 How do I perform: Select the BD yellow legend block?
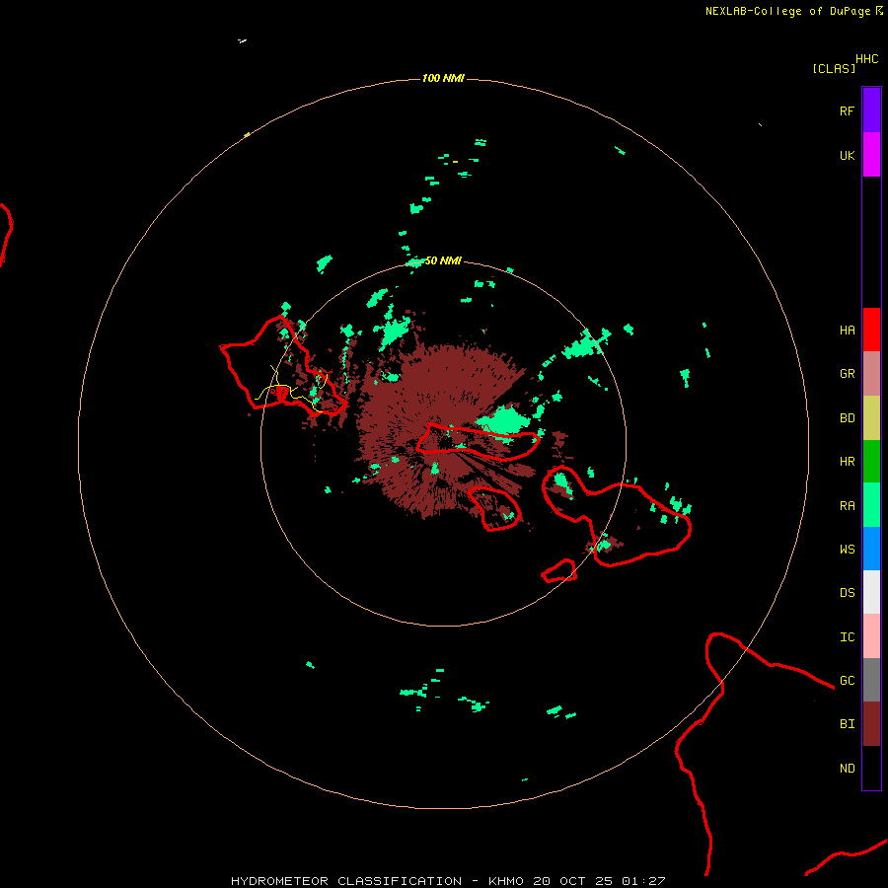pyautogui.click(x=871, y=418)
